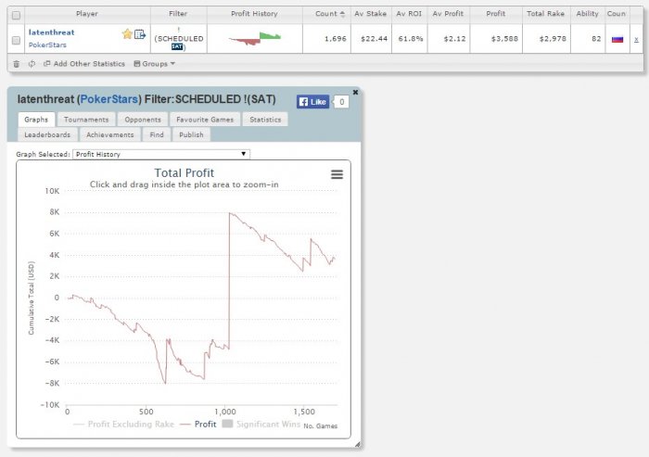Select the Find tab
The width and height of the screenshot is (649, 457).
pyautogui.click(x=157, y=134)
